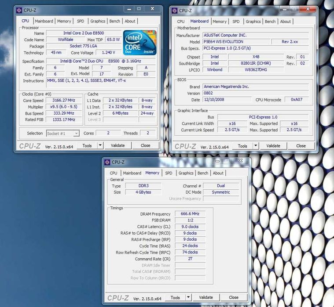Click Close button in Mainboard window
334x307 pixels.
tap(301, 146)
